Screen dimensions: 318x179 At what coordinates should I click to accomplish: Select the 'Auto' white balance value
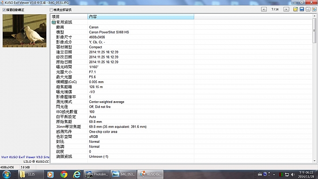click(x=92, y=117)
